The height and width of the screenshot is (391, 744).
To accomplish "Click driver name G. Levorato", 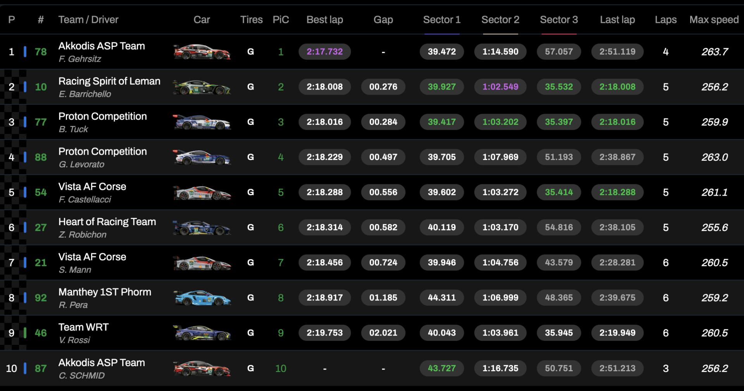I will [81, 165].
